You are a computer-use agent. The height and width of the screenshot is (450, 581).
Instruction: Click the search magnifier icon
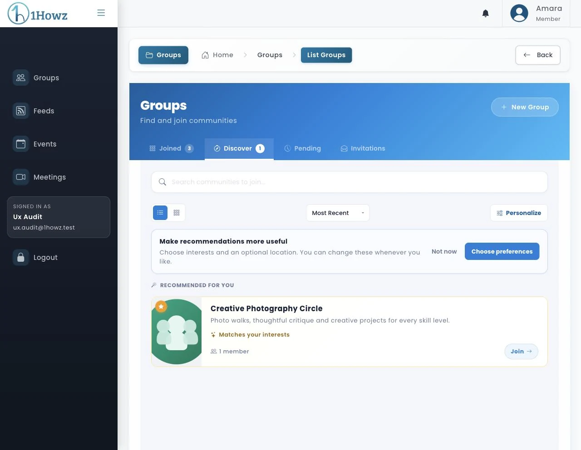(162, 182)
